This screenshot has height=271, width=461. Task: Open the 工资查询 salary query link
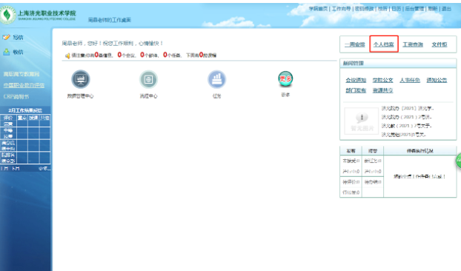pyautogui.click(x=413, y=44)
